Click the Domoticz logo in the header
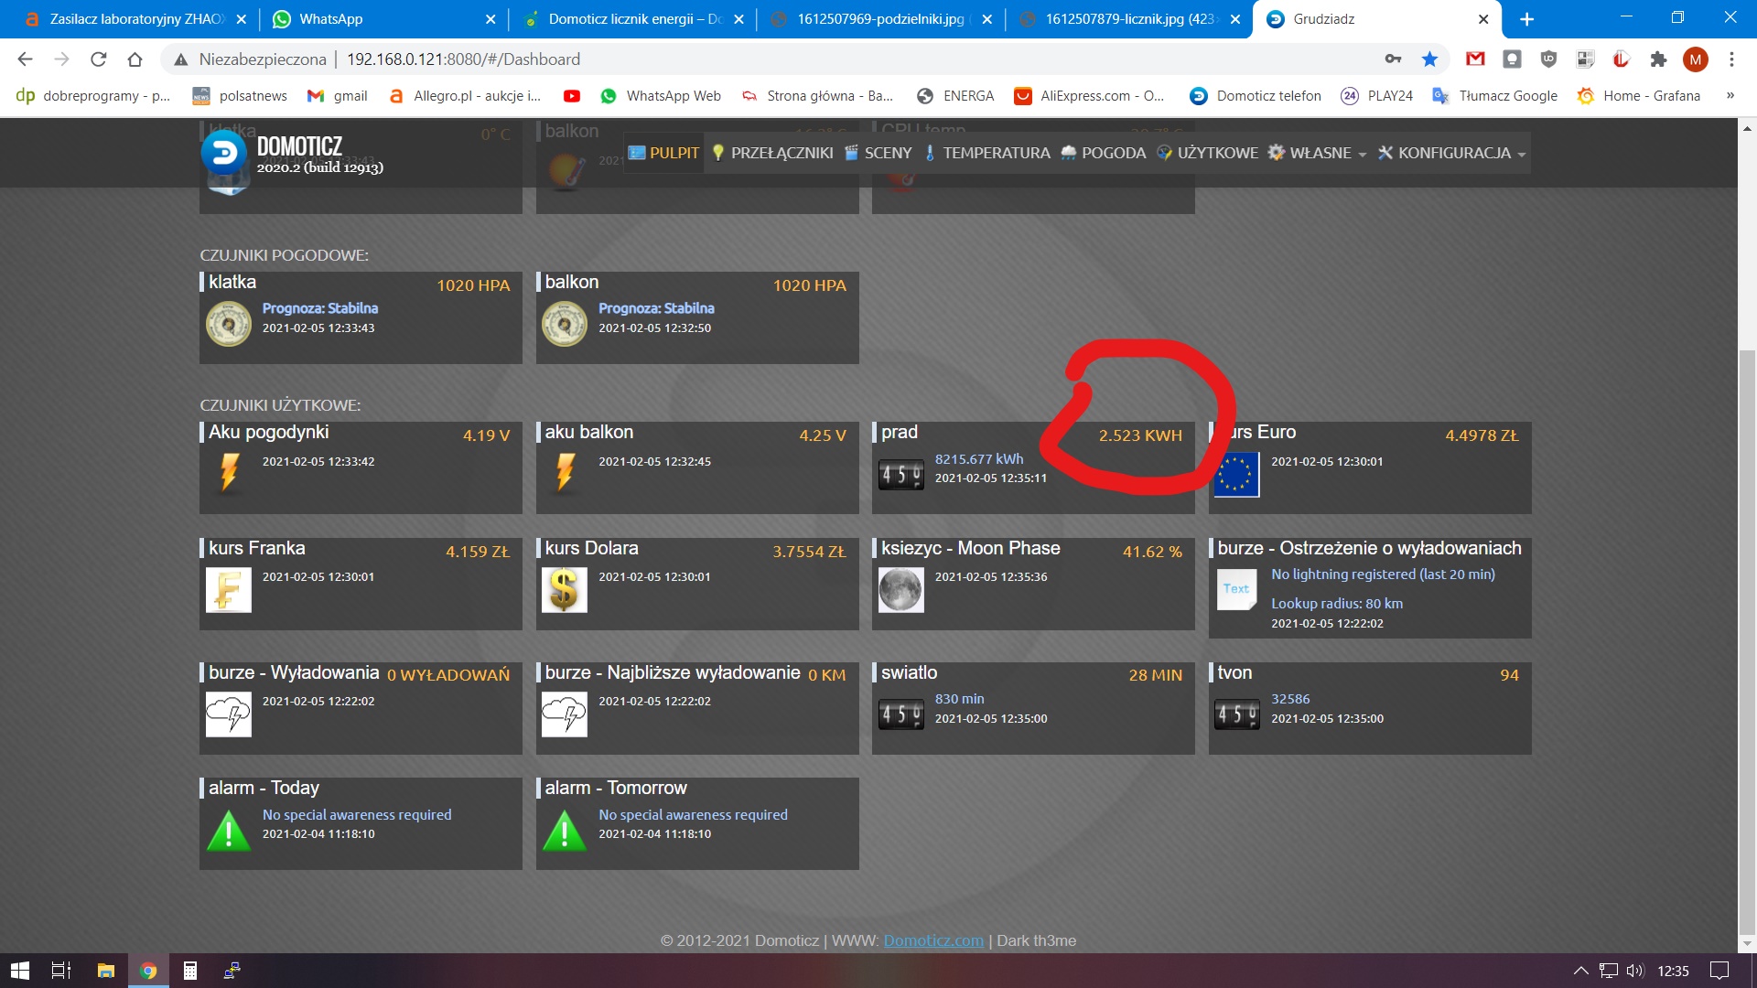Viewport: 1757px width, 988px height. tap(224, 153)
